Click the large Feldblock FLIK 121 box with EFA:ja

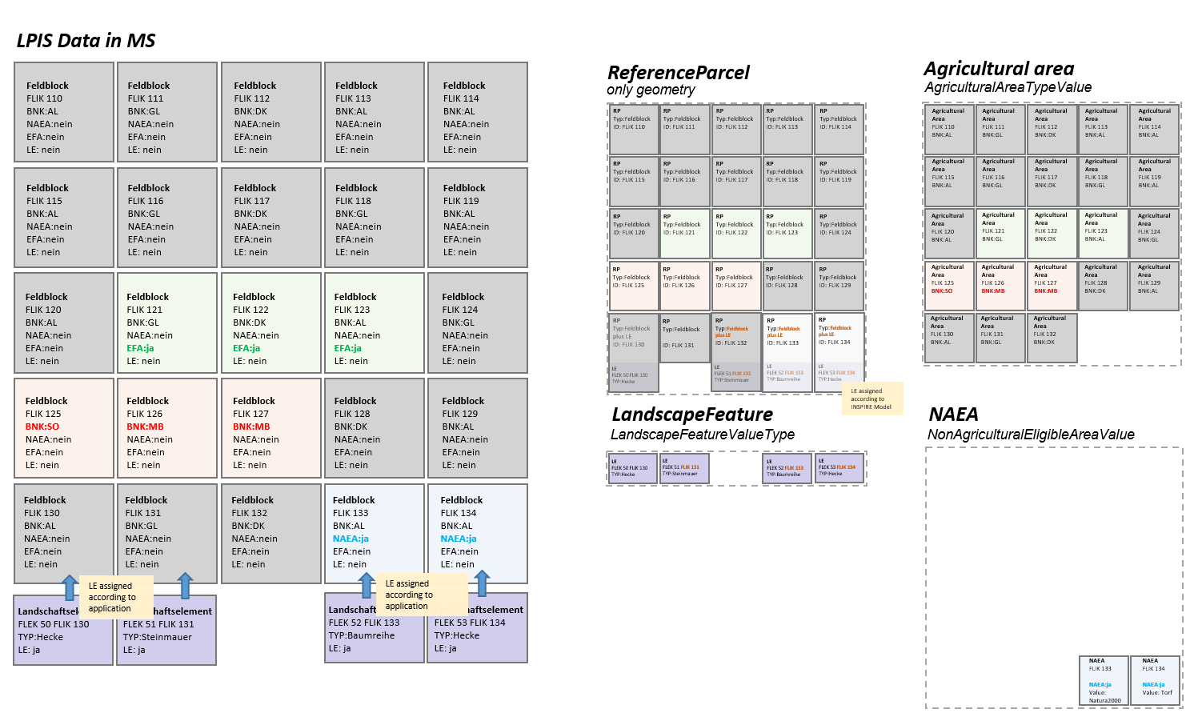tap(166, 322)
